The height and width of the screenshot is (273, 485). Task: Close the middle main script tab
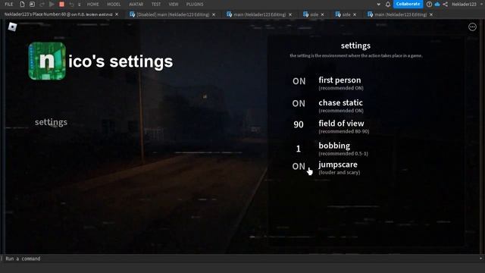[290, 14]
